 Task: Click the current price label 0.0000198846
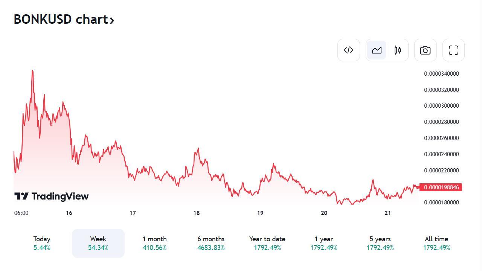click(x=441, y=187)
